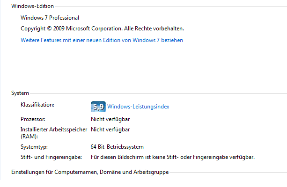Click the Installierter Arbeitsspeicher label

point(54,133)
